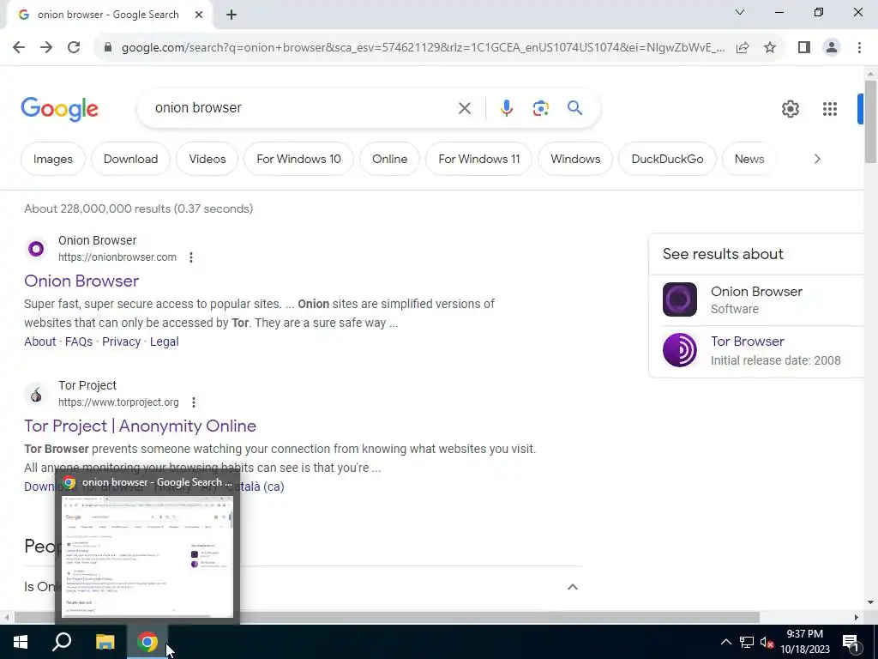Open Tor Project Anonymity Online link
Screen dimensions: 878x659
(x=140, y=426)
